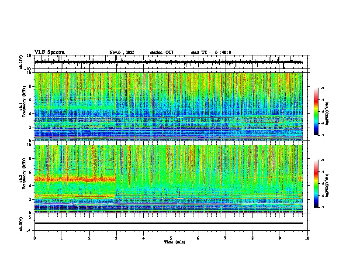
Task: Click the "ch.3(V)" axis label
Action: 21,224
